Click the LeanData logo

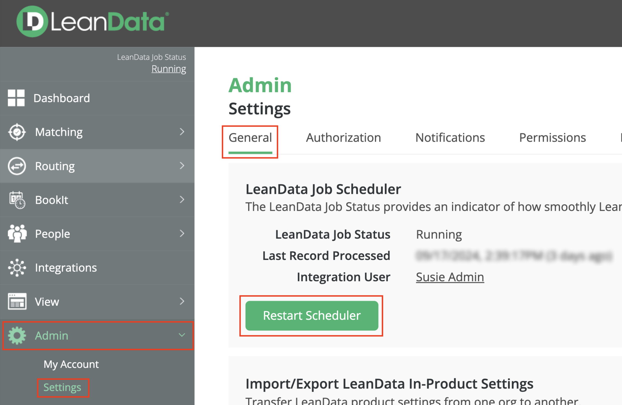click(92, 21)
